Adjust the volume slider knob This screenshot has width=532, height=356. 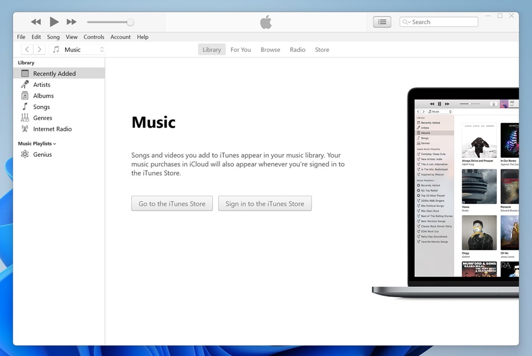(130, 22)
